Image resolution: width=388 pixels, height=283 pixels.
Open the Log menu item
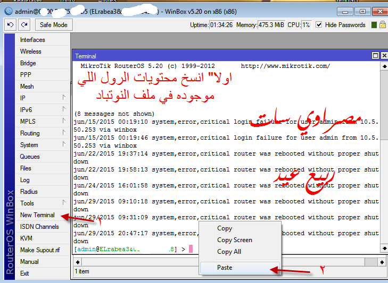coord(43,180)
